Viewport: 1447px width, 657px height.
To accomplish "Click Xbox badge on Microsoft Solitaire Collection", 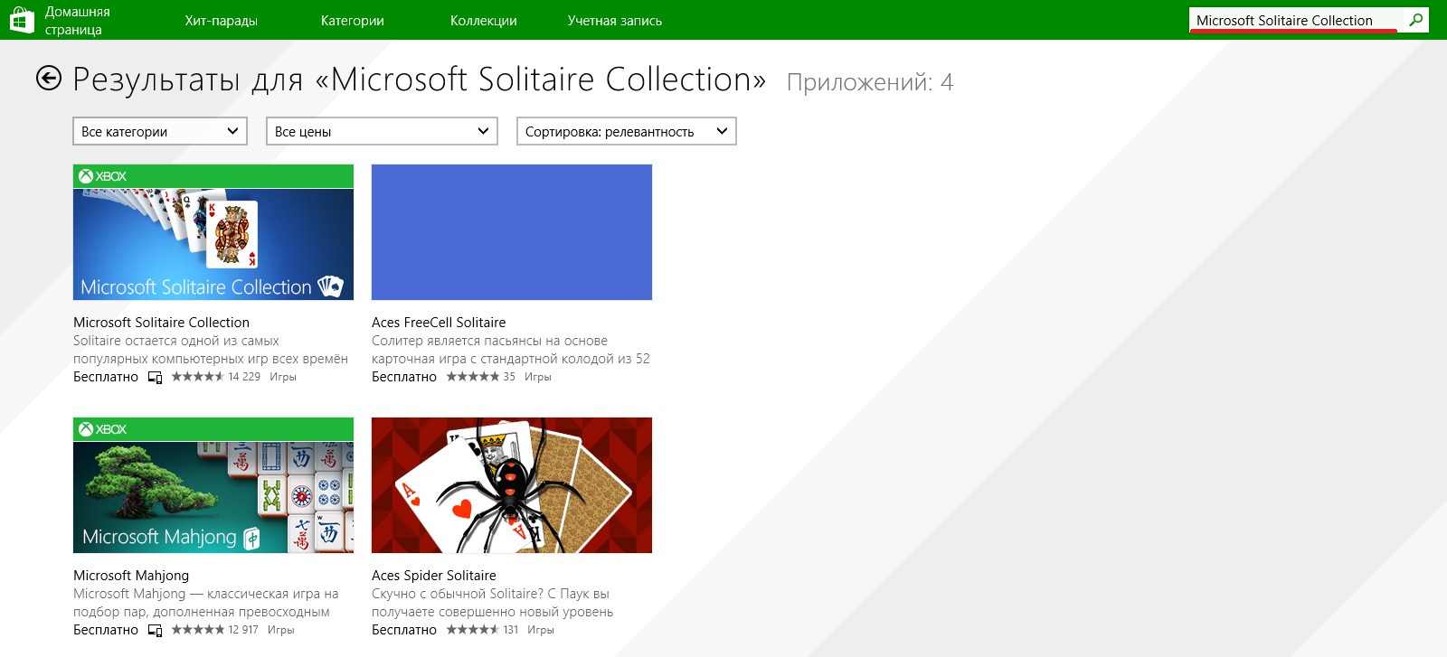I will 102,176.
